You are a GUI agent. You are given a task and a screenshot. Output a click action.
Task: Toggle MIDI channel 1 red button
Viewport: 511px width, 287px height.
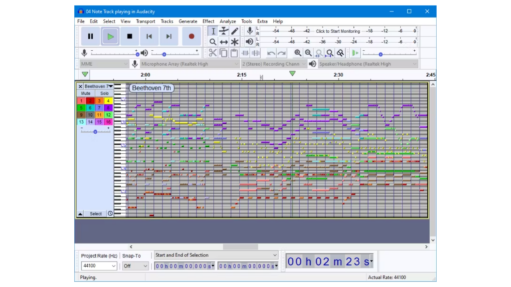coord(81,101)
